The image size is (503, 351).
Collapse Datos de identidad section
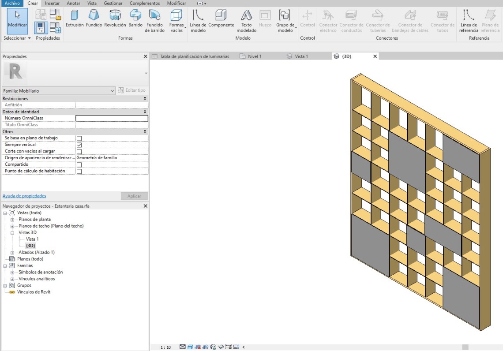(x=145, y=112)
